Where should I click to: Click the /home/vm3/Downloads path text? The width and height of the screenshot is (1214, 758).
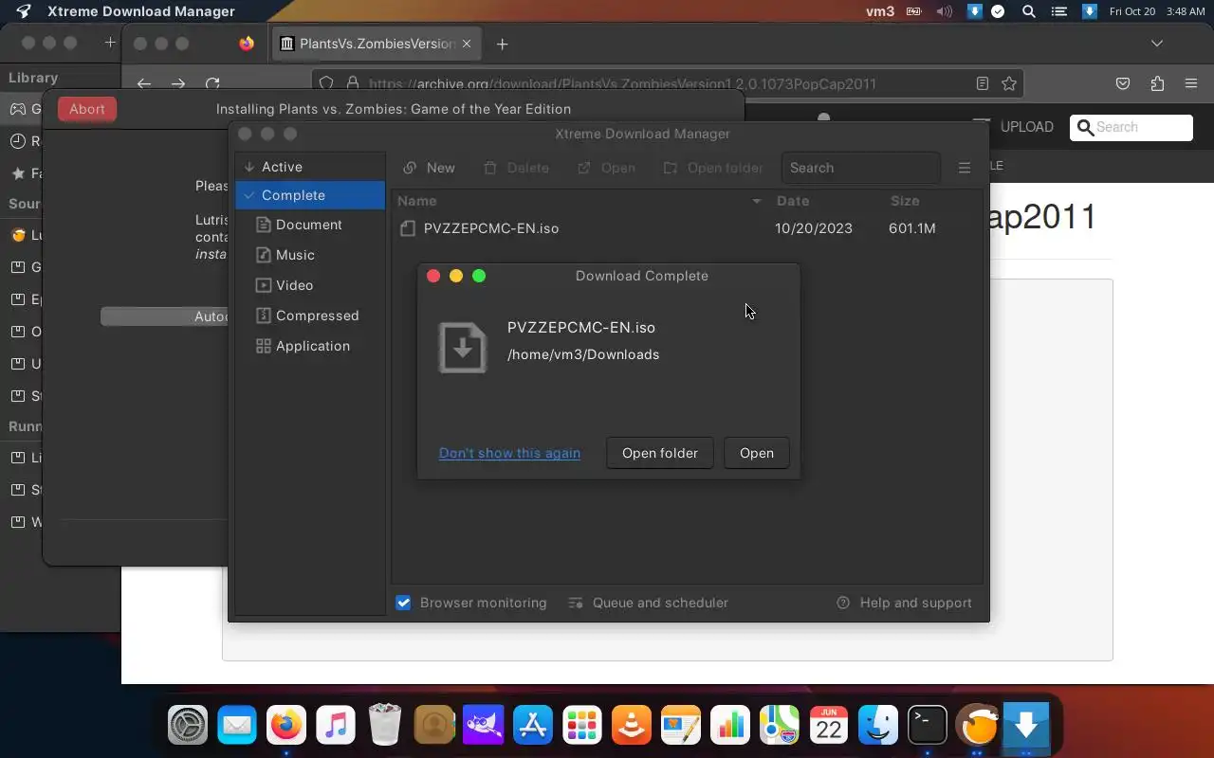click(x=583, y=354)
